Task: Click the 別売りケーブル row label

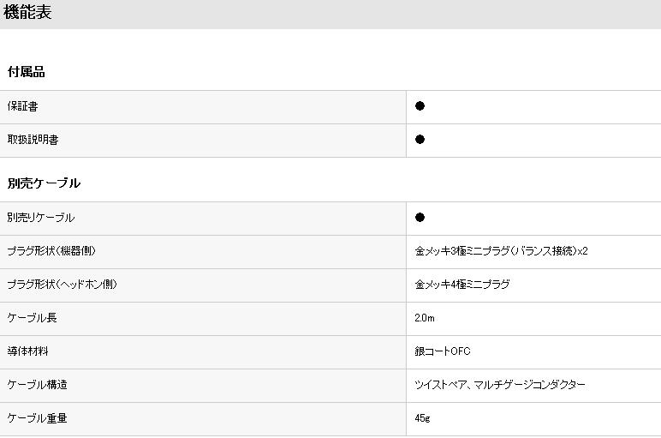Action: click(x=41, y=218)
